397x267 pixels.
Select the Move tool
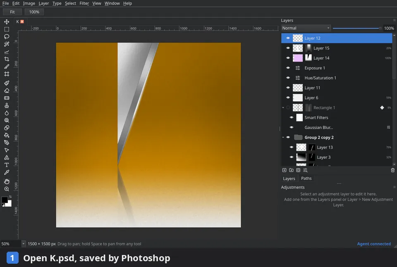tap(7, 22)
